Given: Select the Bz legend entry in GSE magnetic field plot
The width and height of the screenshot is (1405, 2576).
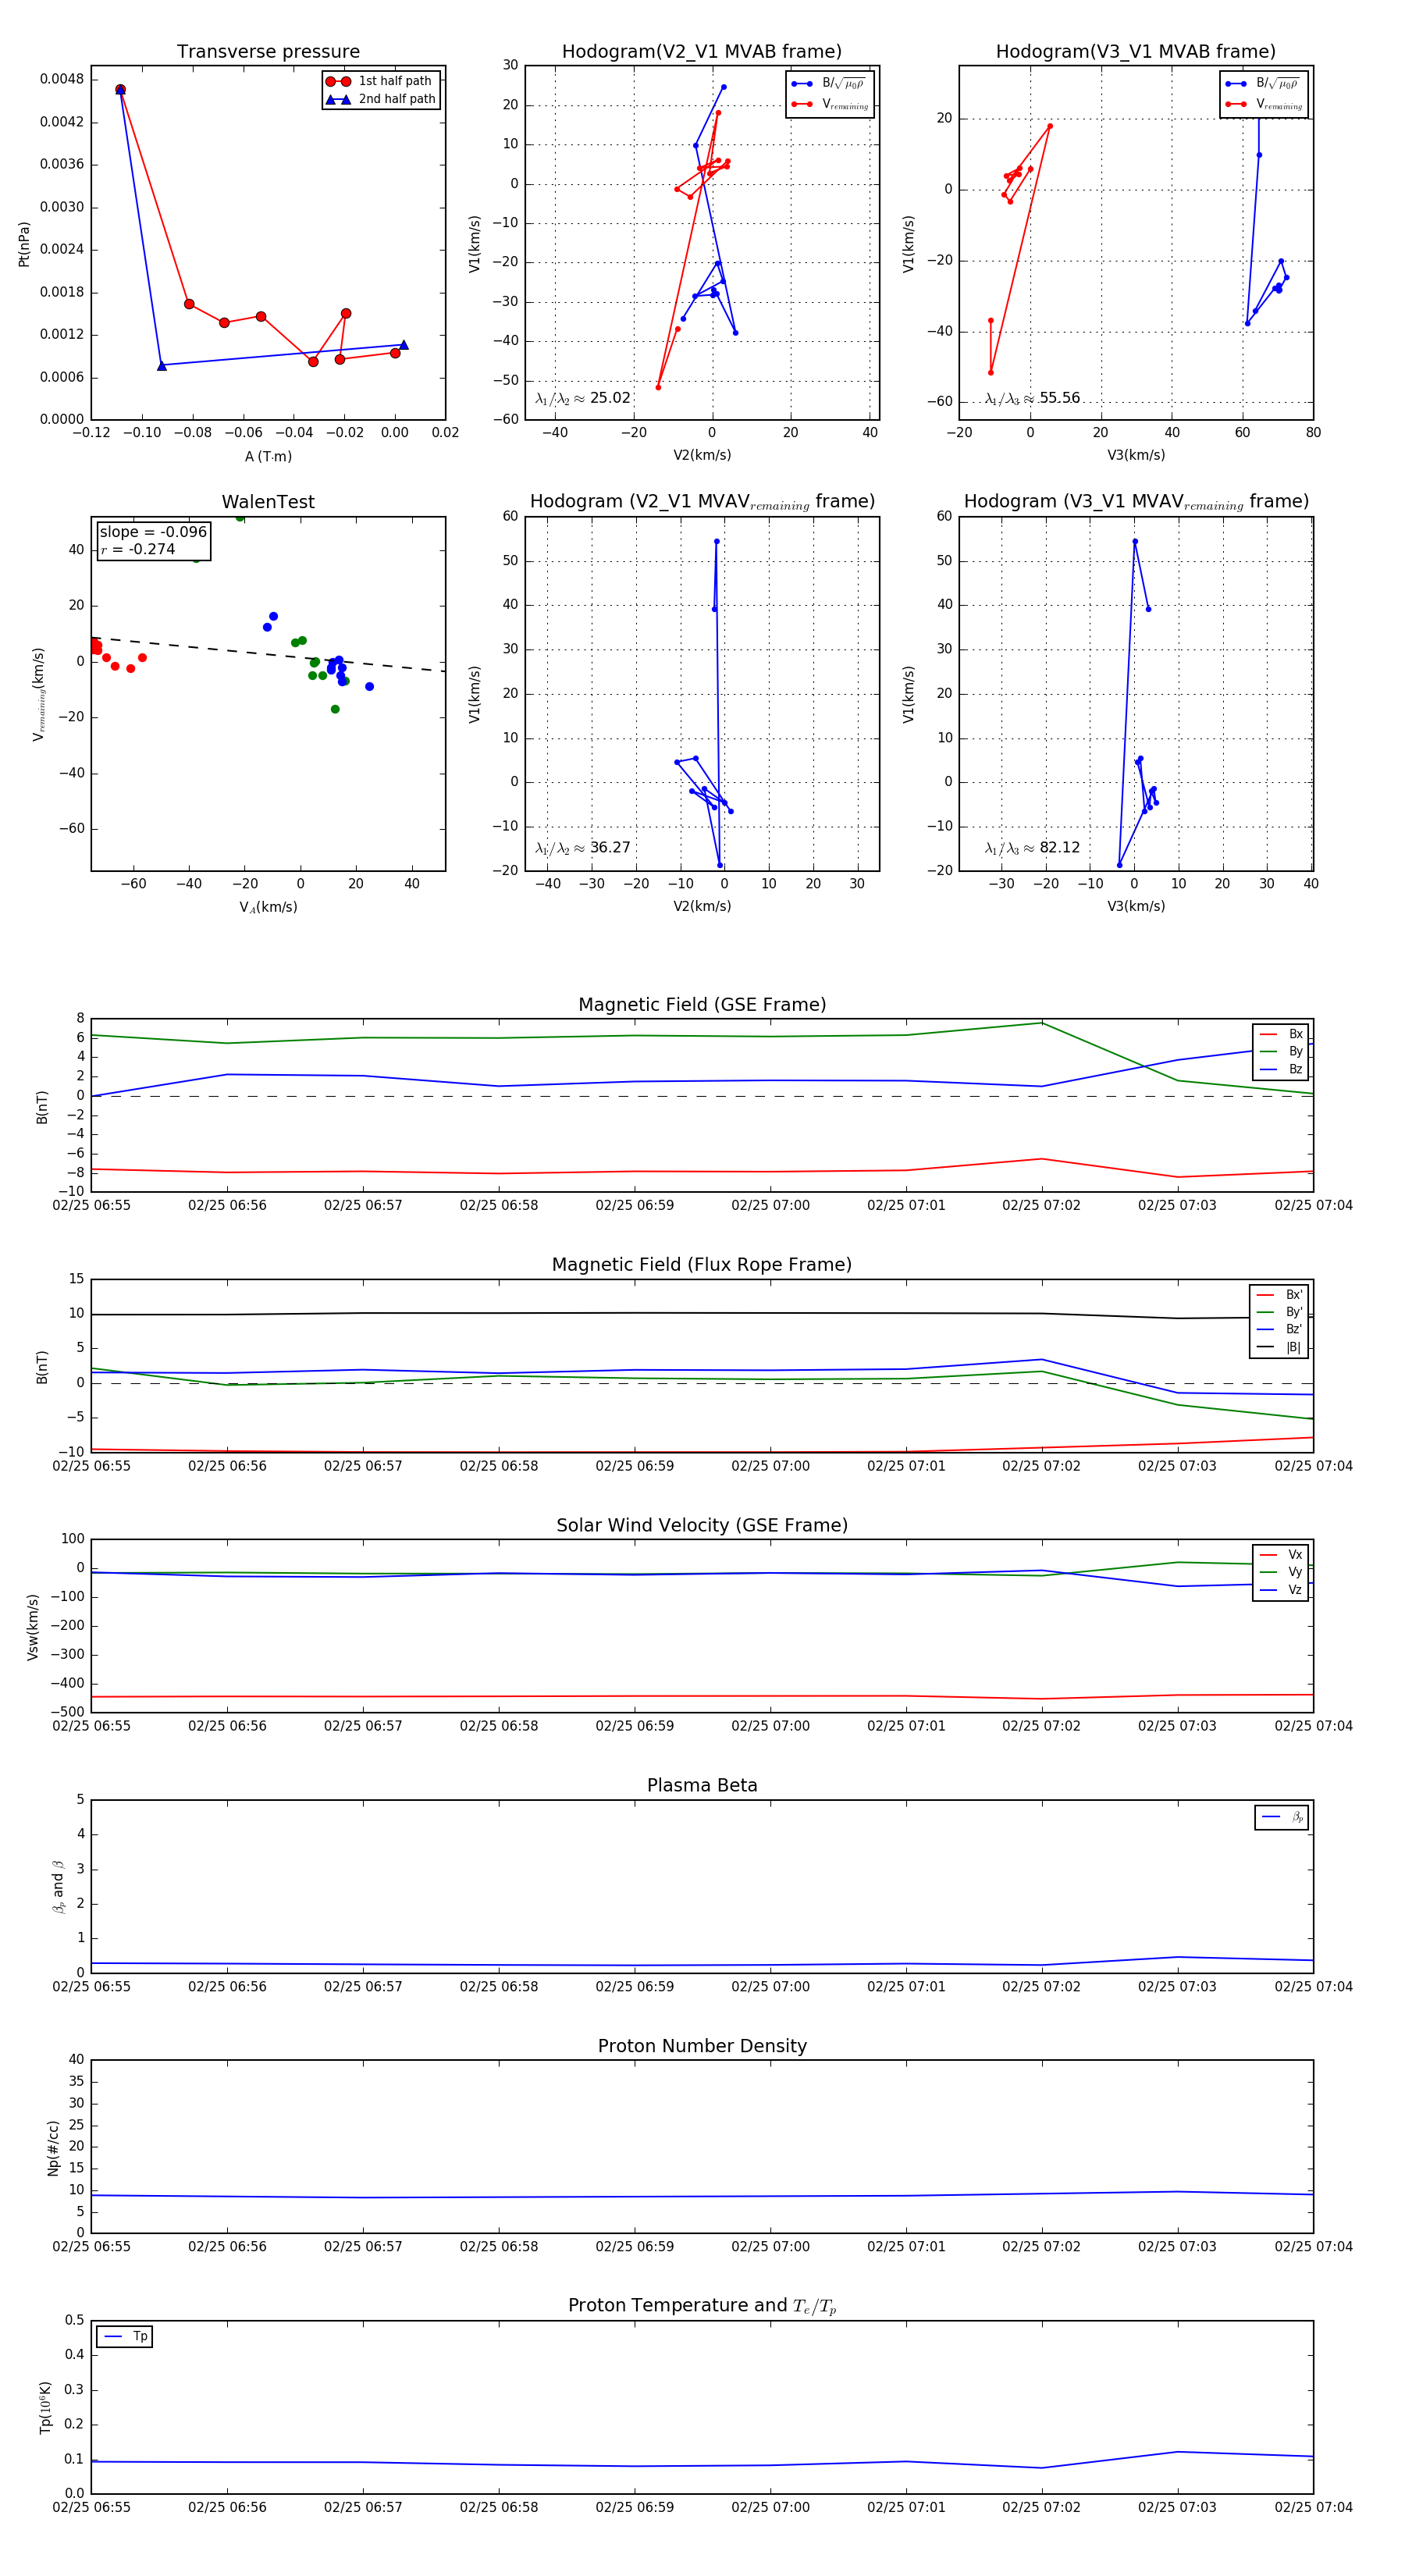Looking at the screenshot, I should pos(1281,1069).
